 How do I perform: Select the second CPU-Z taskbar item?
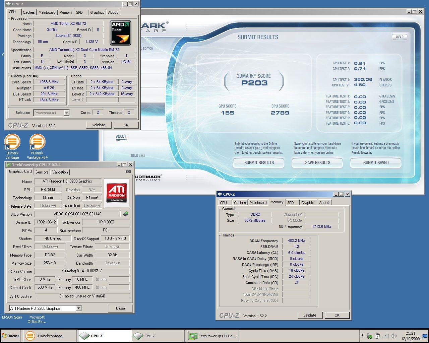[158, 336]
